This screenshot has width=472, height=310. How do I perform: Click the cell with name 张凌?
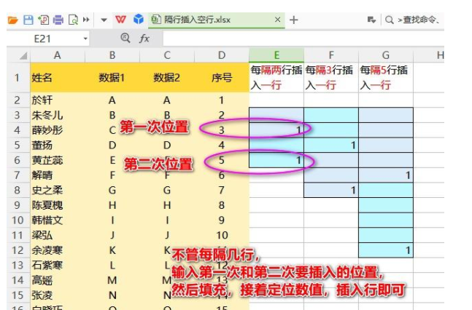pyautogui.click(x=58, y=295)
